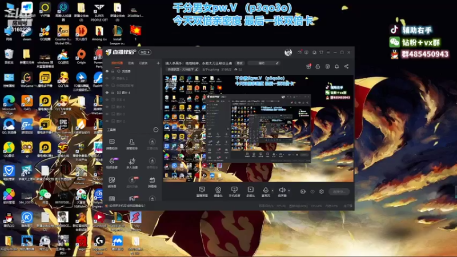This screenshot has width=457, height=257.
Task: Open stream settings gear icon
Action: pos(322,191)
